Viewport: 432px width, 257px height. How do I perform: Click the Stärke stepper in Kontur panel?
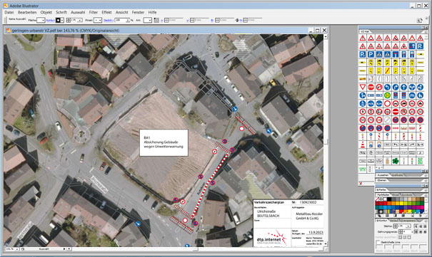pos(396,226)
